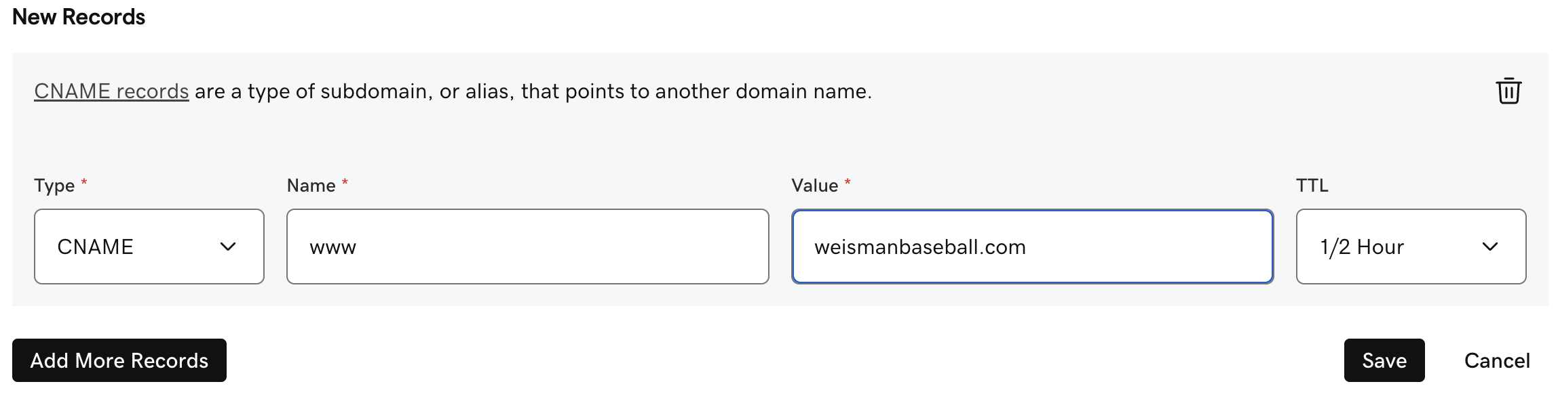Click the Add More Records button
The height and width of the screenshot is (405, 1558).
point(119,360)
